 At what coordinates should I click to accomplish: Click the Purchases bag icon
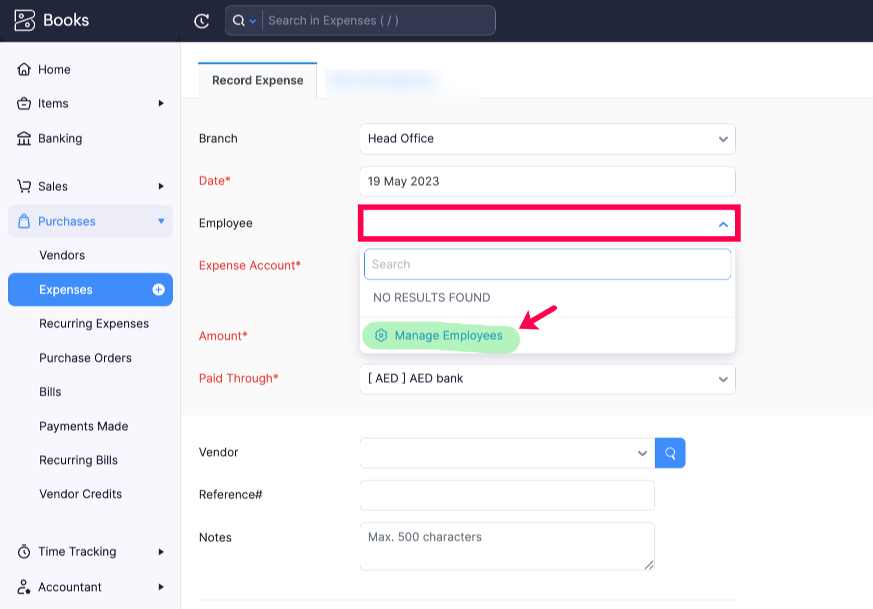coord(24,221)
